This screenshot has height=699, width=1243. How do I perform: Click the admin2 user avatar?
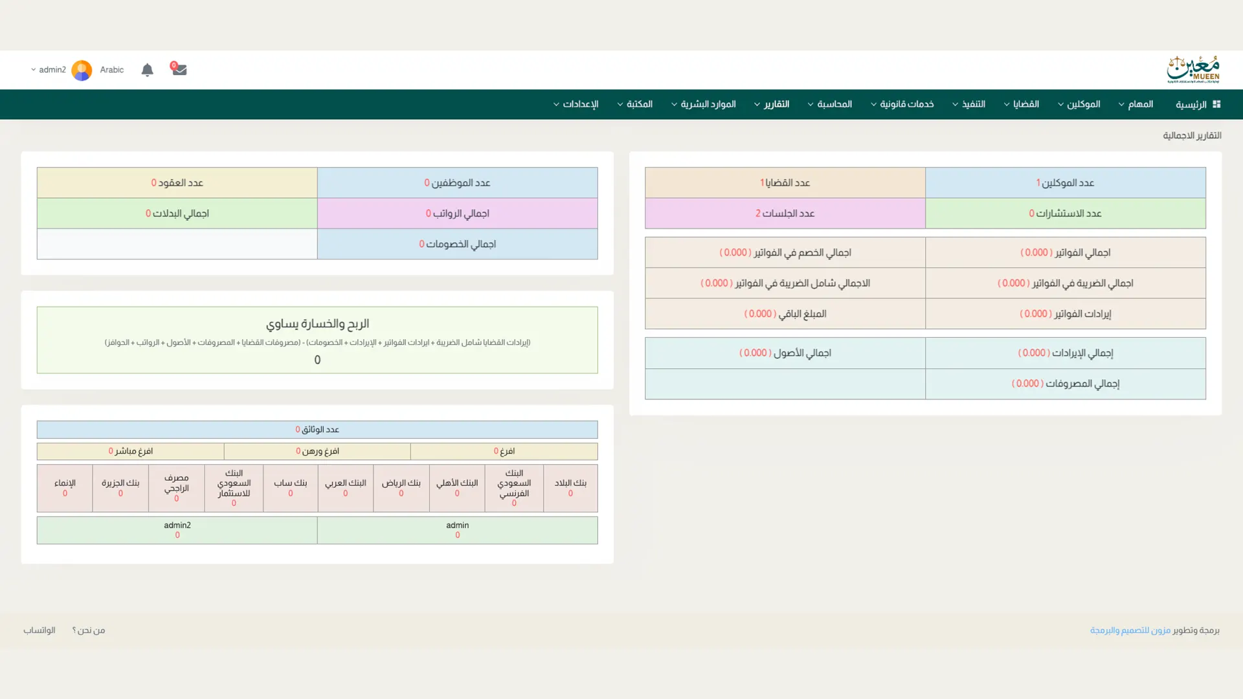[x=82, y=70]
